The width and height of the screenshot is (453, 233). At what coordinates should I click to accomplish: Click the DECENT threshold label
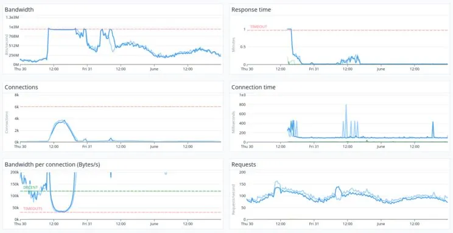(x=30, y=187)
